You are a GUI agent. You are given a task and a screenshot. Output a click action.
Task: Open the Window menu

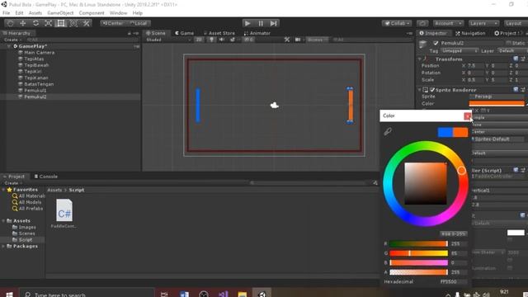pos(118,13)
